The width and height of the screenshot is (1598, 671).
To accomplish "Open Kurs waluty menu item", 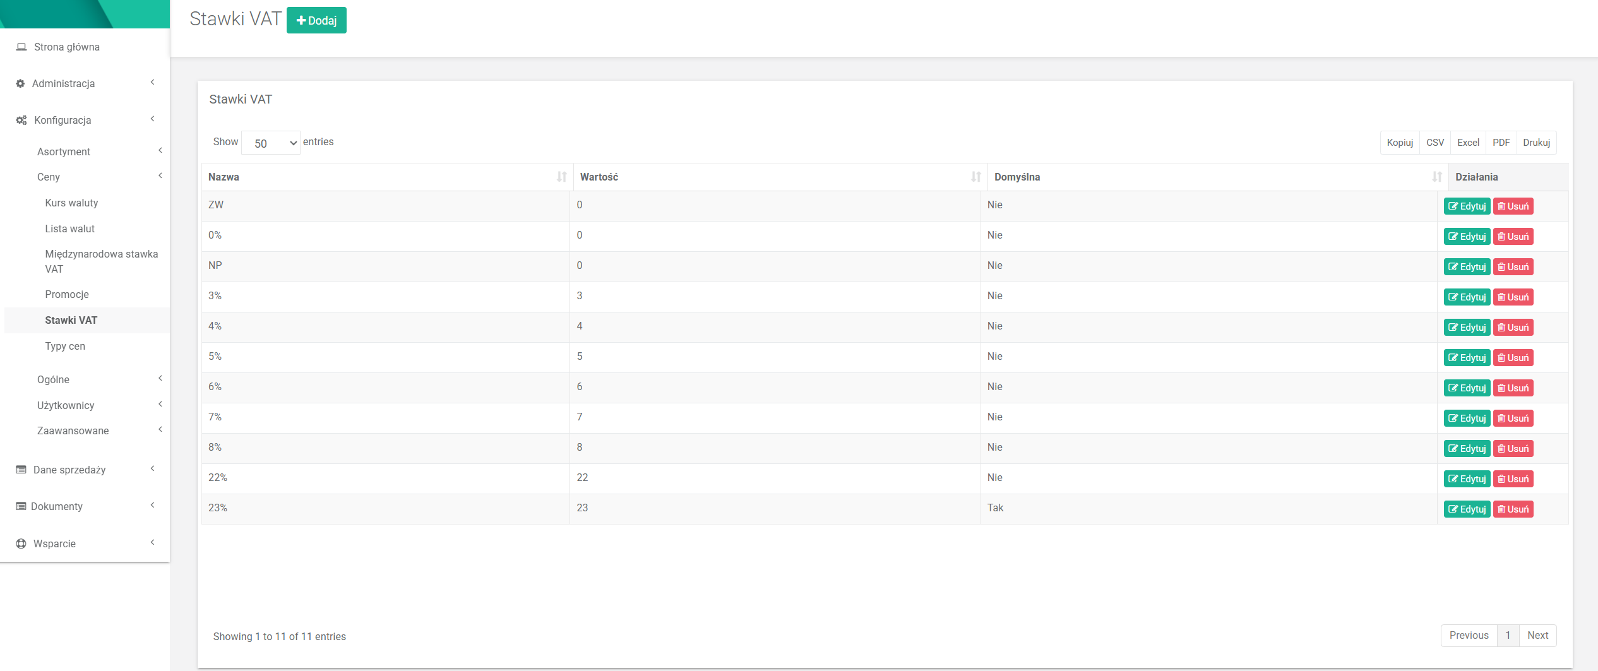I will 71,203.
